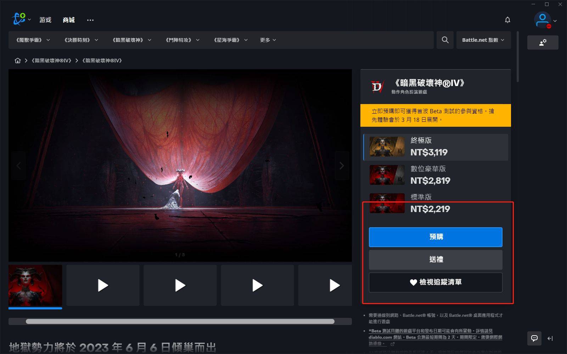The height and width of the screenshot is (354, 567).
Task: Click the 送禮 gift button
Action: click(436, 259)
